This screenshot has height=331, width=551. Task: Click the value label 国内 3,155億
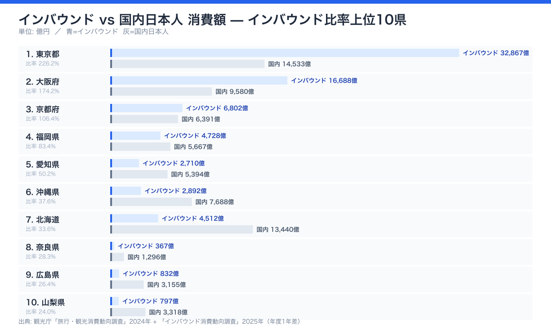pos(167,285)
